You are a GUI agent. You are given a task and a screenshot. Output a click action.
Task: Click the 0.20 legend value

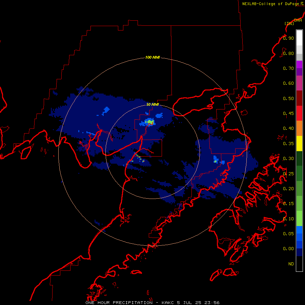tap(288, 189)
